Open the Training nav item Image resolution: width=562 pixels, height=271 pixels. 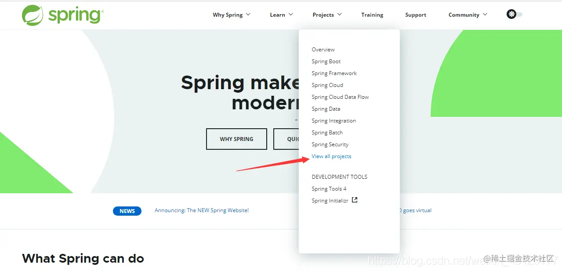click(372, 15)
